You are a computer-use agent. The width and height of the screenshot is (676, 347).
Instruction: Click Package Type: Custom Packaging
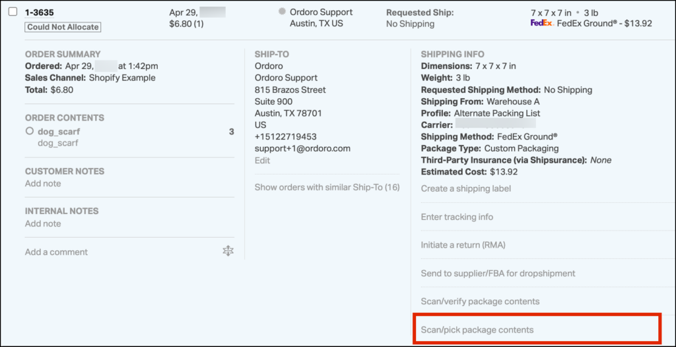[x=490, y=148]
